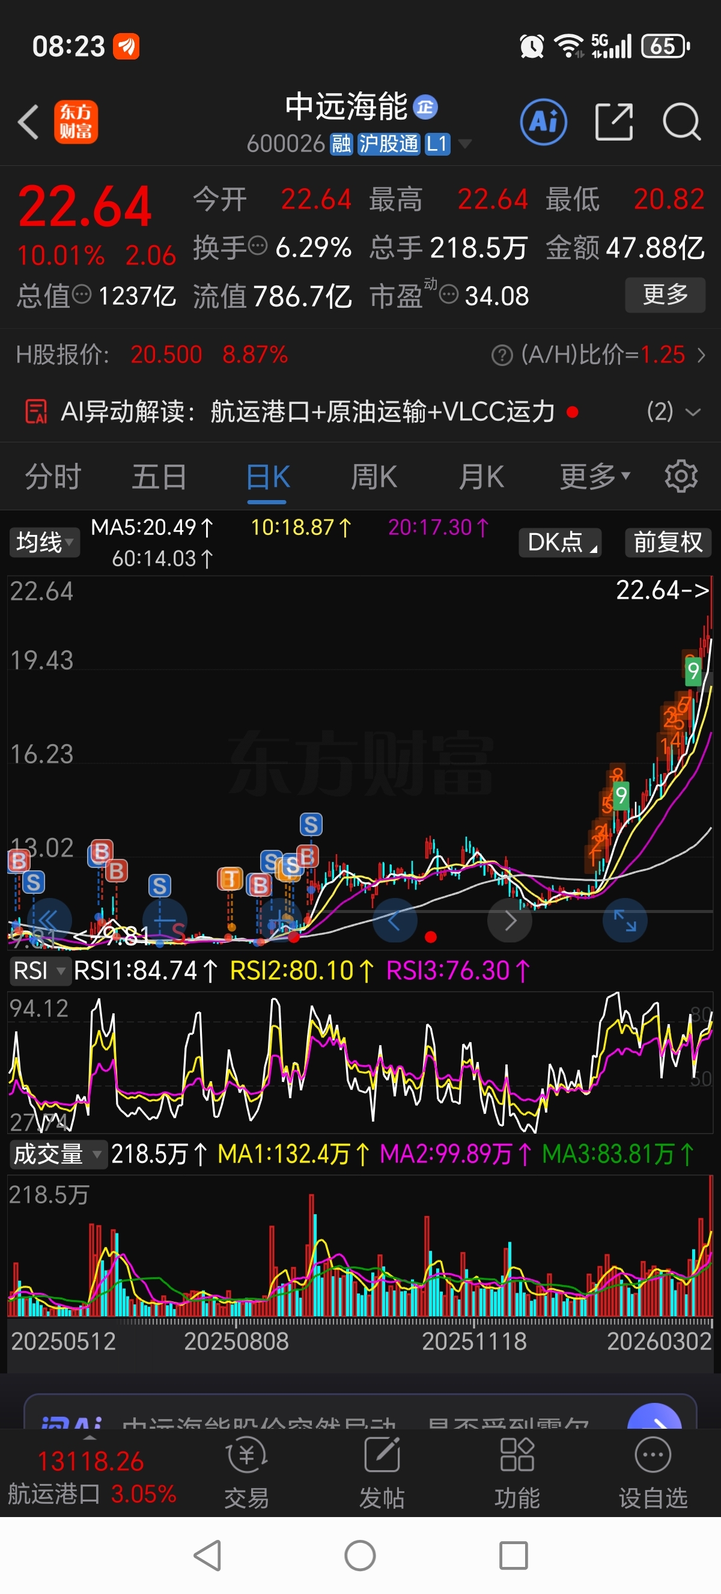This screenshot has width=721, height=1594.
Task: Switch to 五日 tab
Action: [160, 477]
